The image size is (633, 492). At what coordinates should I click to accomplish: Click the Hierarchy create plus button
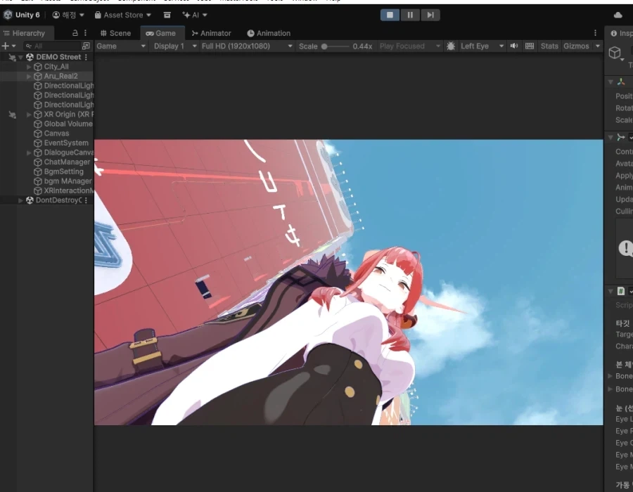[x=6, y=46]
